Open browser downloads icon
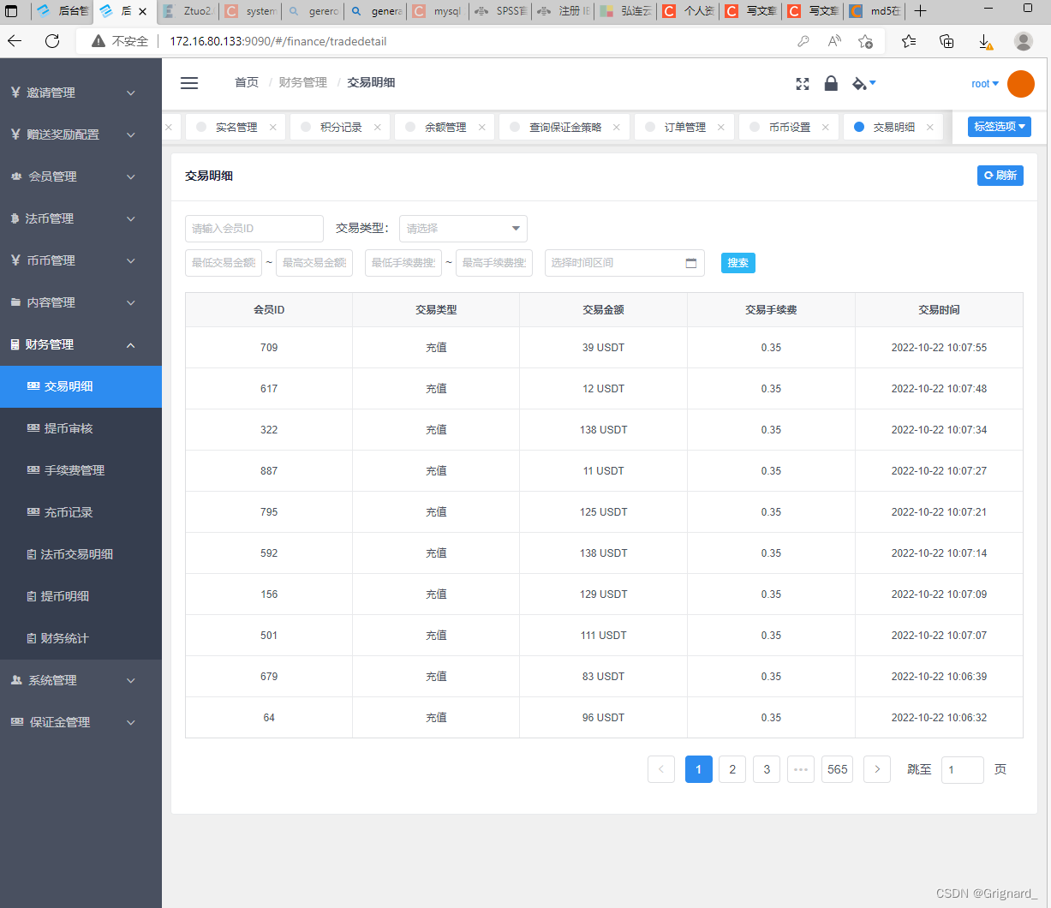Image resolution: width=1051 pixels, height=908 pixels. pos(985,41)
